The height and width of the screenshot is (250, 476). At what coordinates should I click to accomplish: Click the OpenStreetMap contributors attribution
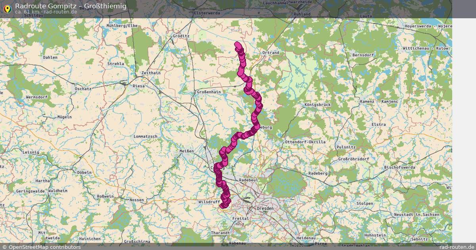(x=41, y=247)
